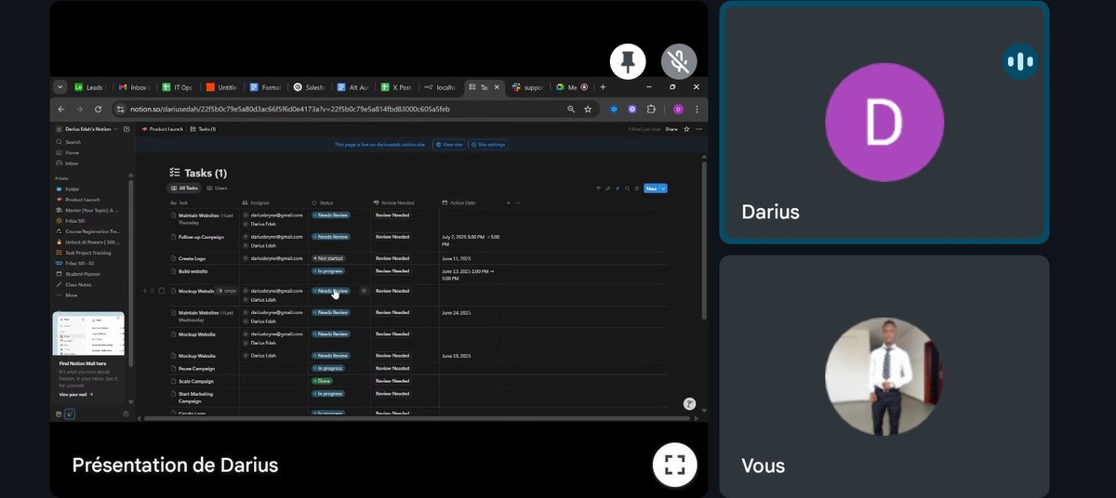Open the tab search dropdown in Chrome
1116x498 pixels.
(x=60, y=87)
